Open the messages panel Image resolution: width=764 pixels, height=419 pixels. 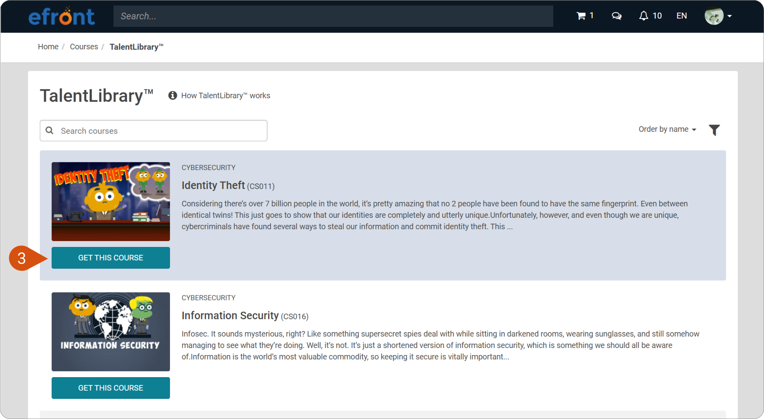[616, 16]
